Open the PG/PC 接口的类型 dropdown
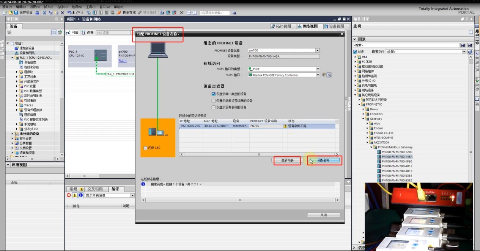480x251 pixels. click(318, 69)
